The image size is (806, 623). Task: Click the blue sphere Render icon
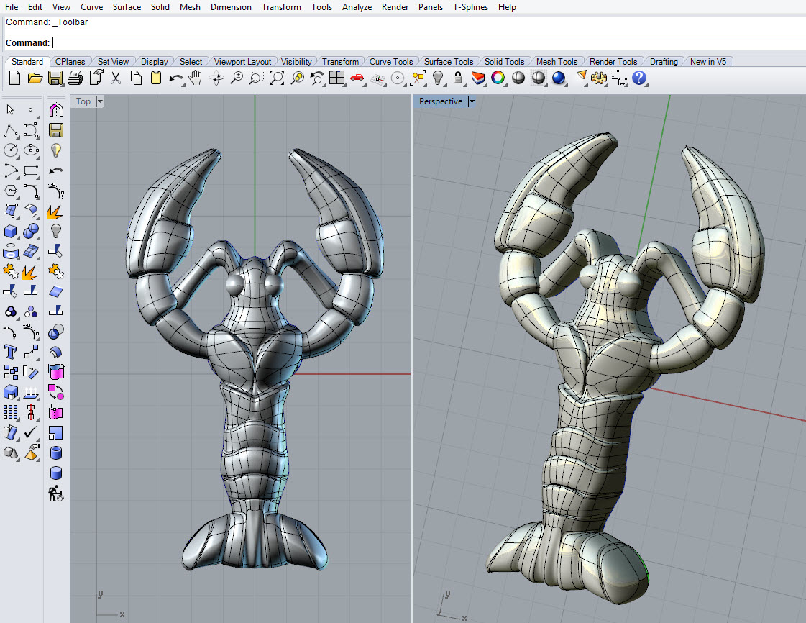click(559, 78)
